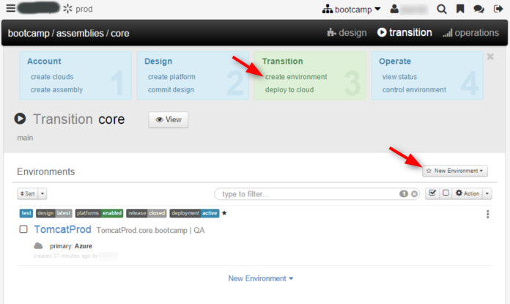Click the Action gear button

pyautogui.click(x=467, y=193)
